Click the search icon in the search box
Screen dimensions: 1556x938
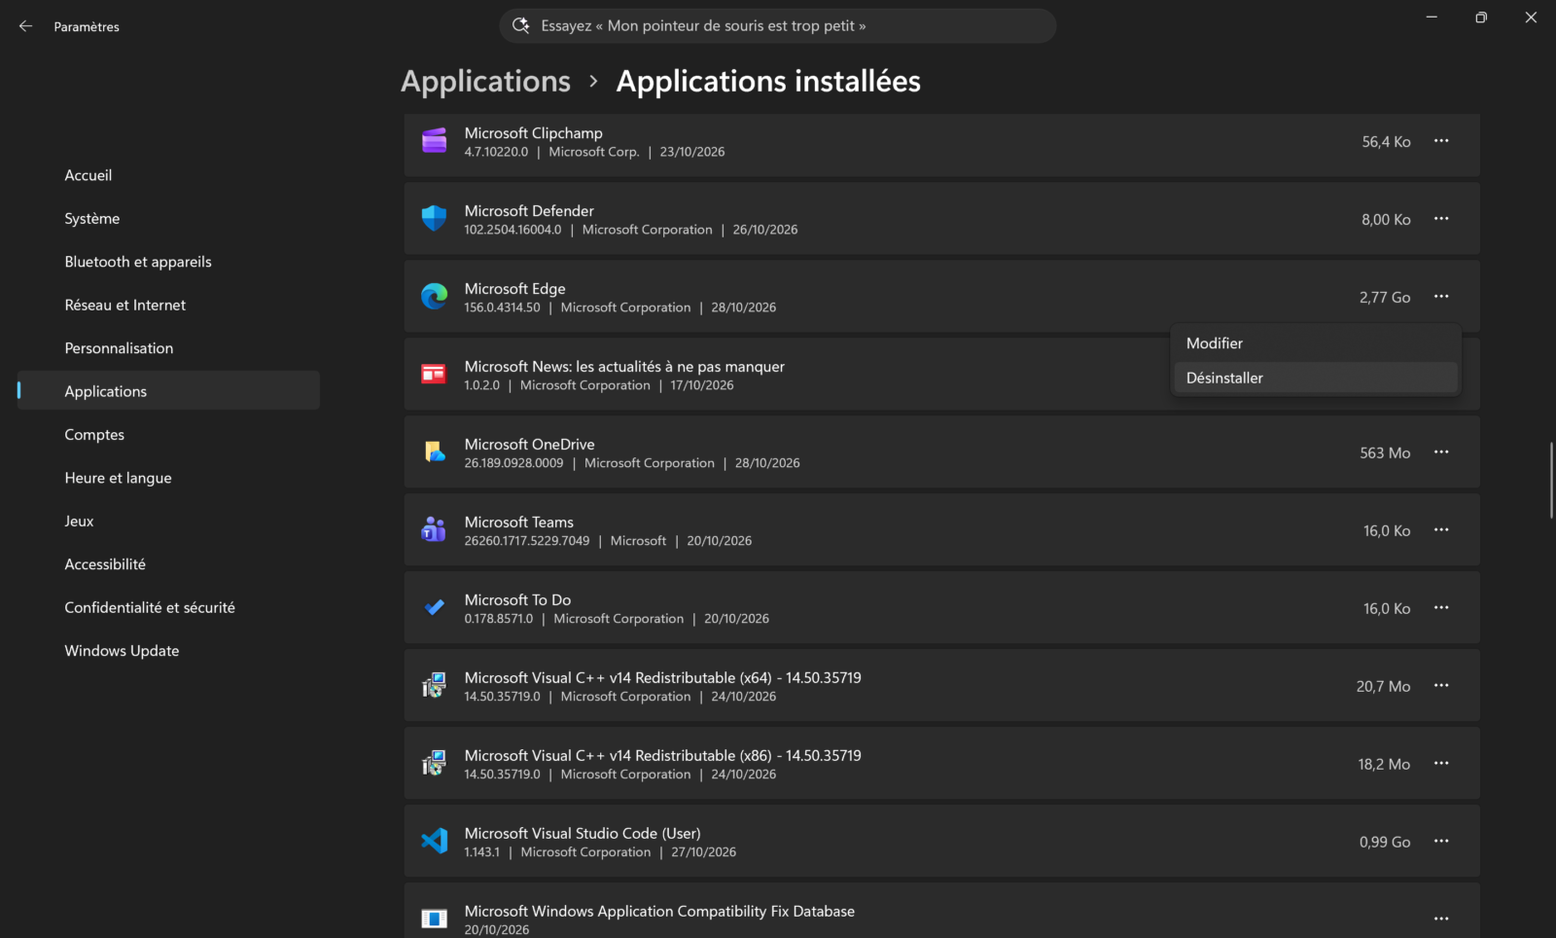tap(521, 25)
